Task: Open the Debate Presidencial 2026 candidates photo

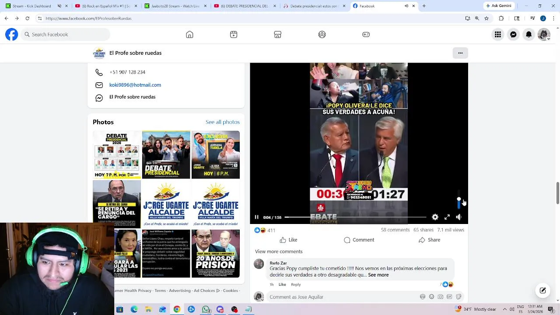Action: click(x=117, y=155)
